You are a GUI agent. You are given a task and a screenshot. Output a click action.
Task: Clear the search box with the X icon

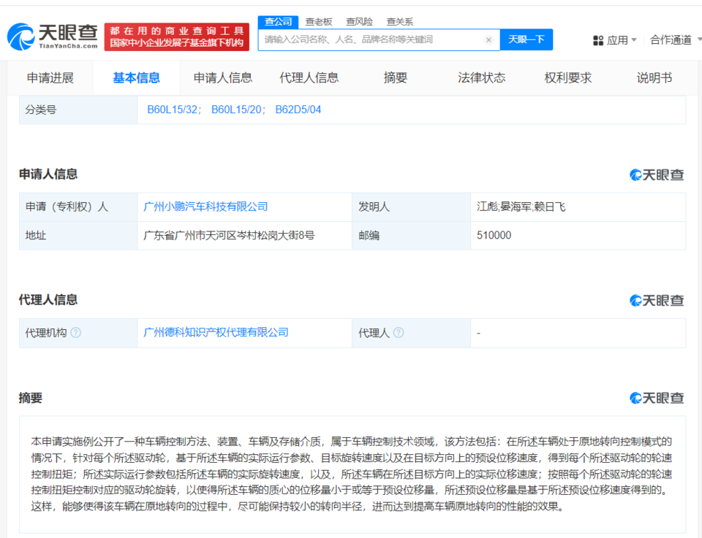tap(488, 40)
